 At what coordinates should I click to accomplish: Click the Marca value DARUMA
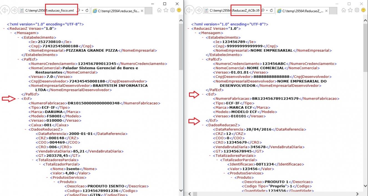54,112
